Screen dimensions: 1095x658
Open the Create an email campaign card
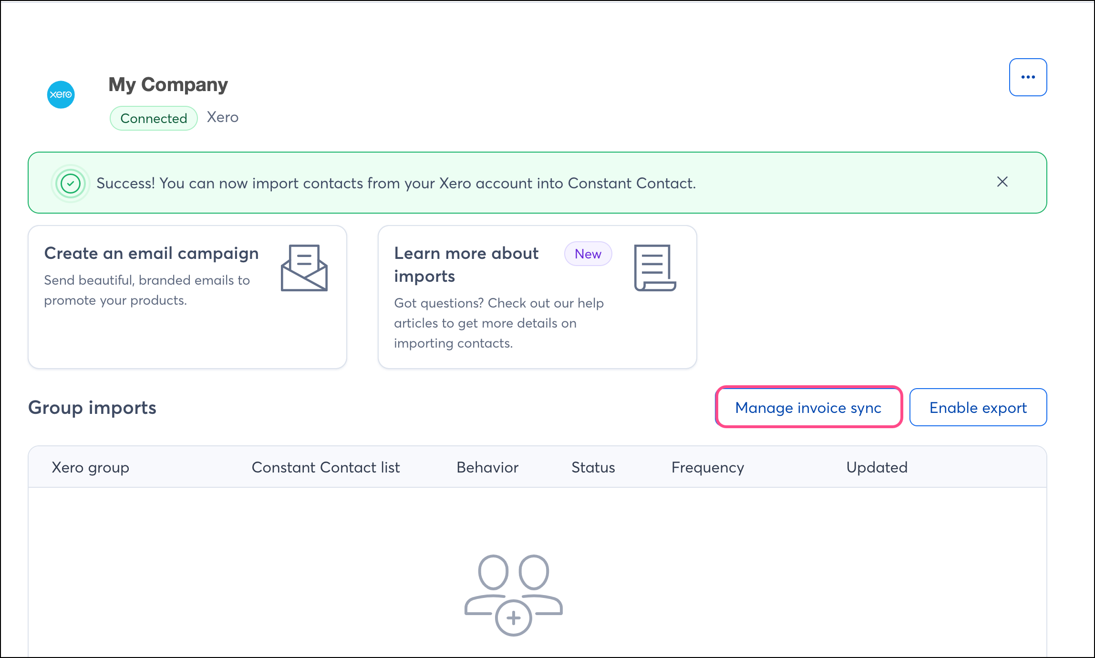pyautogui.click(x=187, y=297)
